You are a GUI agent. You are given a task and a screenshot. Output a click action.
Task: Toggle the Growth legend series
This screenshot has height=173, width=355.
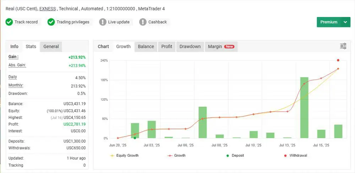[176, 155]
